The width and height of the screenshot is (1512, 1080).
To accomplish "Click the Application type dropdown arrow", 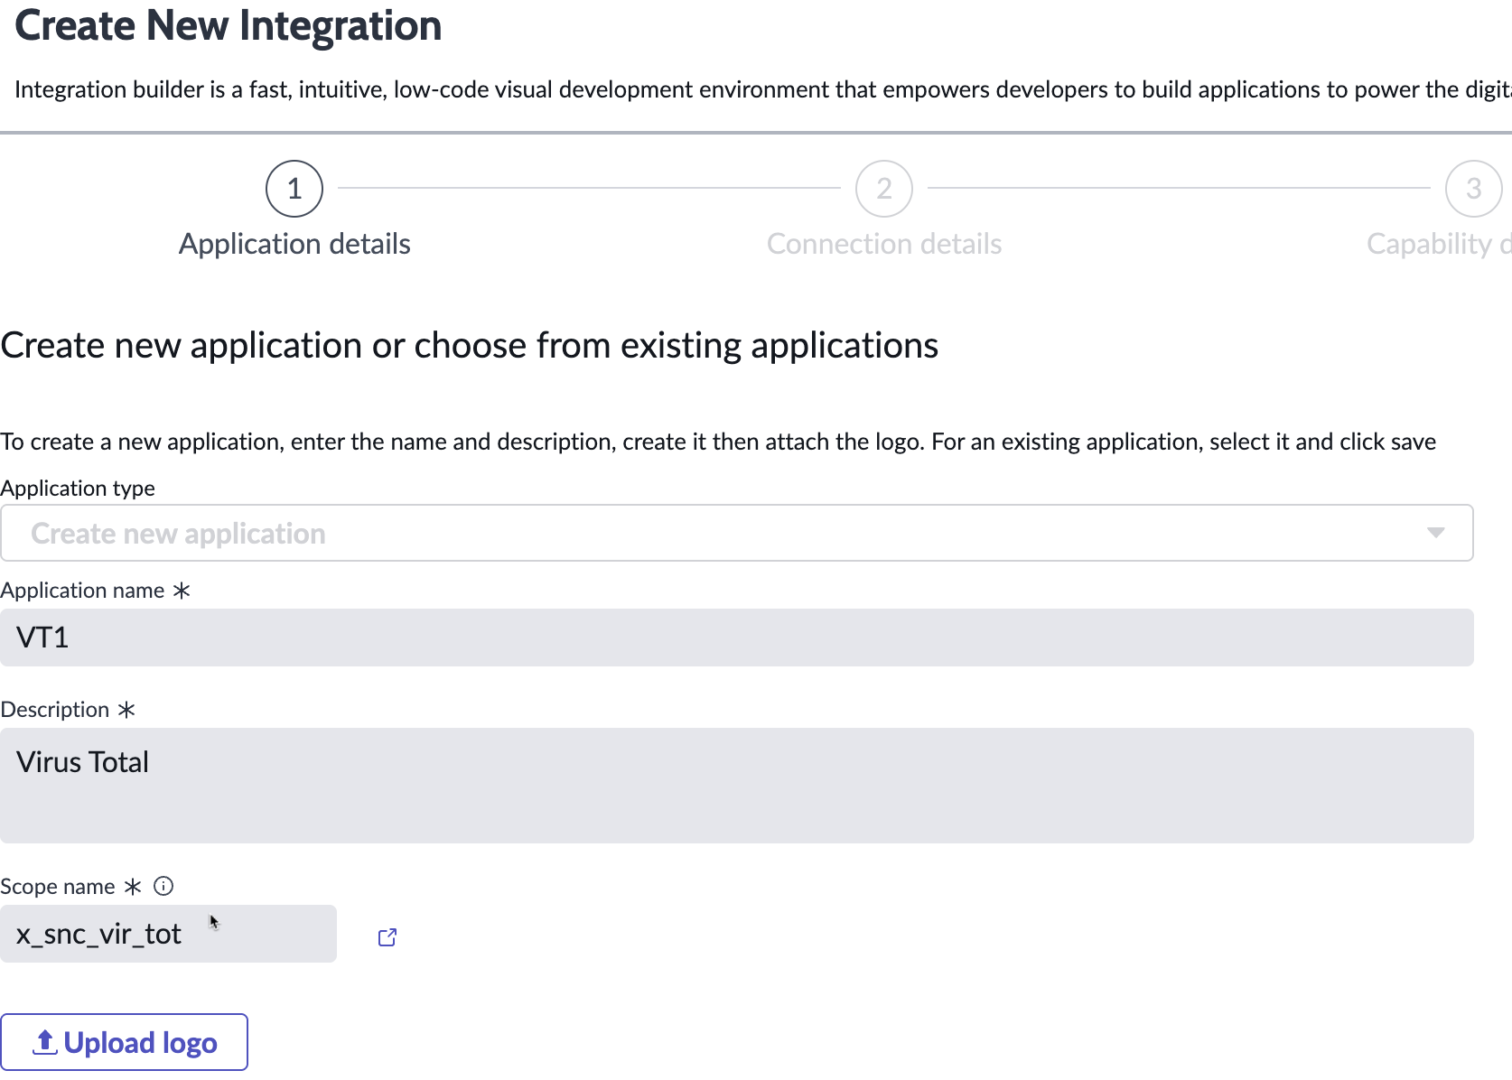I will (x=1435, y=533).
